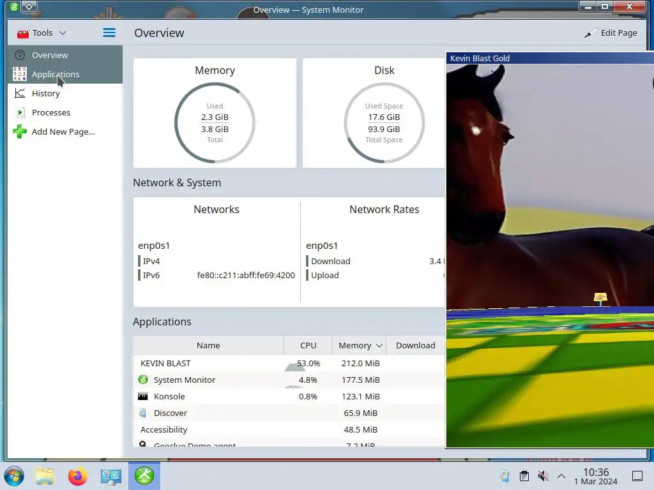Click the Discover updates tray icon
This screenshot has height=490, width=654.
pyautogui.click(x=505, y=476)
